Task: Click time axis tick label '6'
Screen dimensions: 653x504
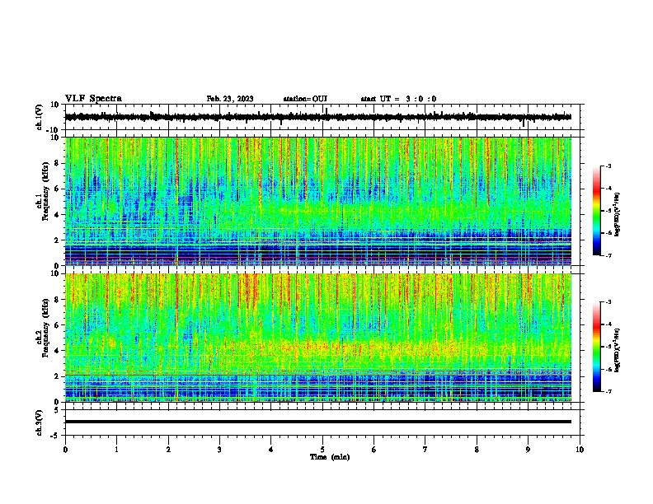Action: pos(374,450)
